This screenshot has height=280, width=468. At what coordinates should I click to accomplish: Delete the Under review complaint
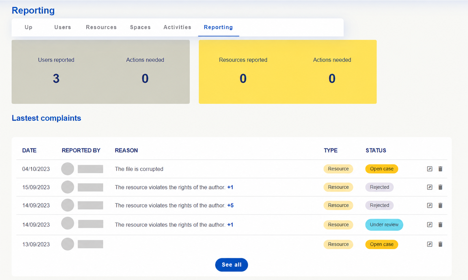coord(440,225)
